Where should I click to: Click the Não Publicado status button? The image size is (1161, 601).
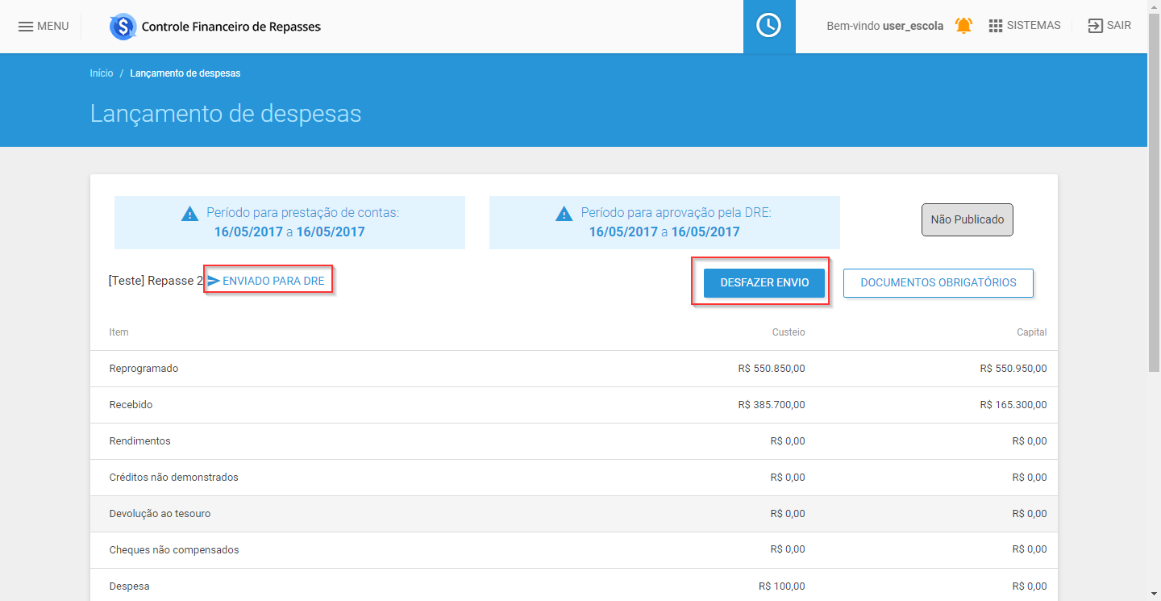pyautogui.click(x=967, y=220)
